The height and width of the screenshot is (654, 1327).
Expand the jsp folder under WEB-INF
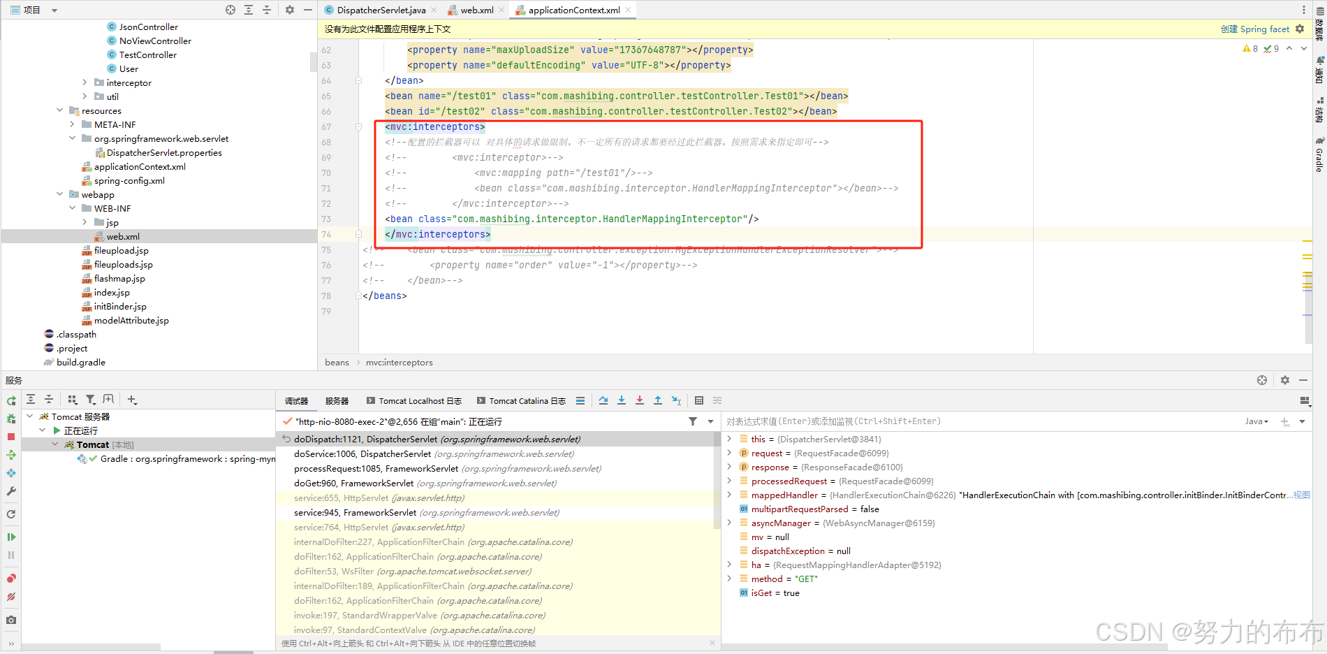click(x=85, y=222)
